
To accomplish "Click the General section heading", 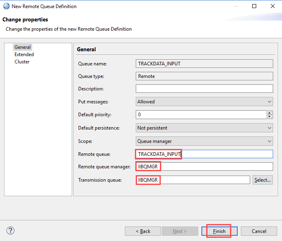I will pyautogui.click(x=86, y=49).
